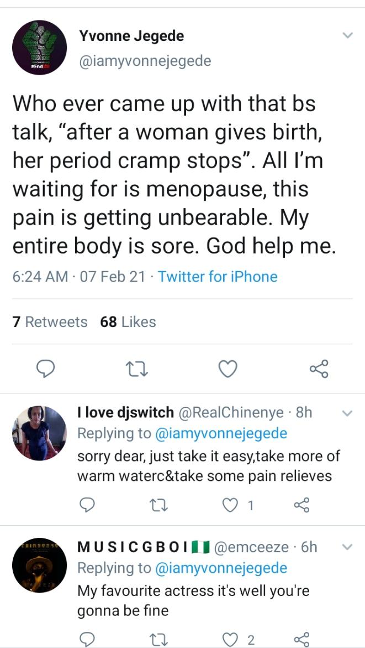The width and height of the screenshot is (365, 648).
Task: Expand menu arrow on RealChinenye reply
Action: coord(347,413)
